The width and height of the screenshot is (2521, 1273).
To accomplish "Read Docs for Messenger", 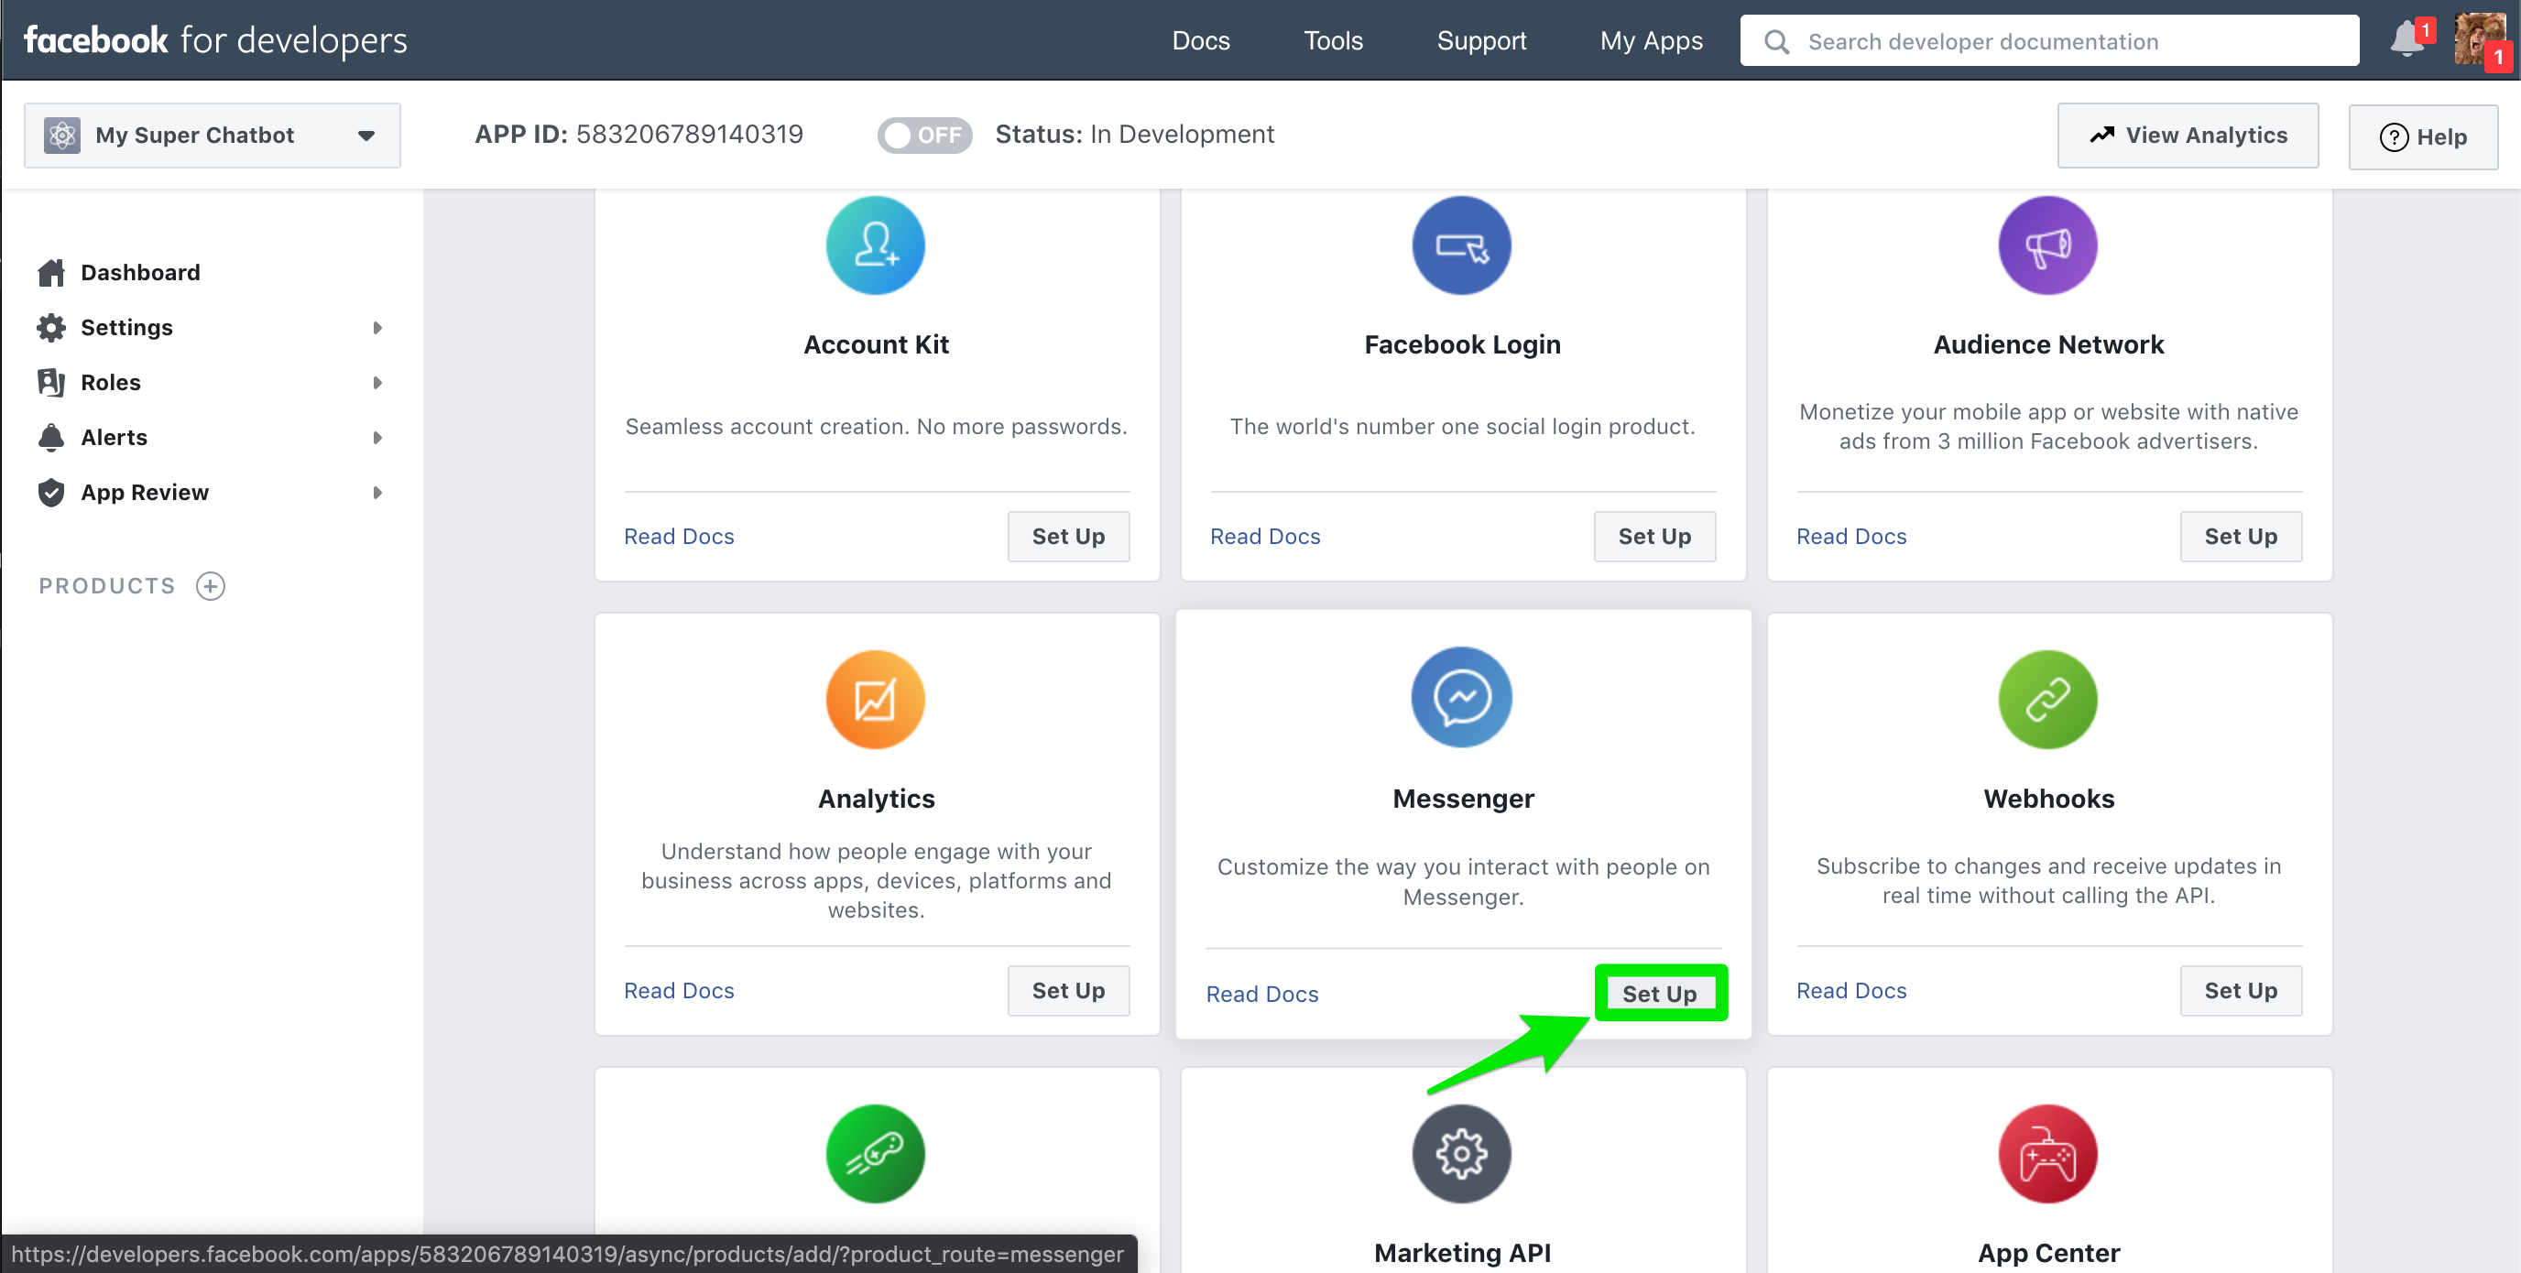I will 1262,993.
